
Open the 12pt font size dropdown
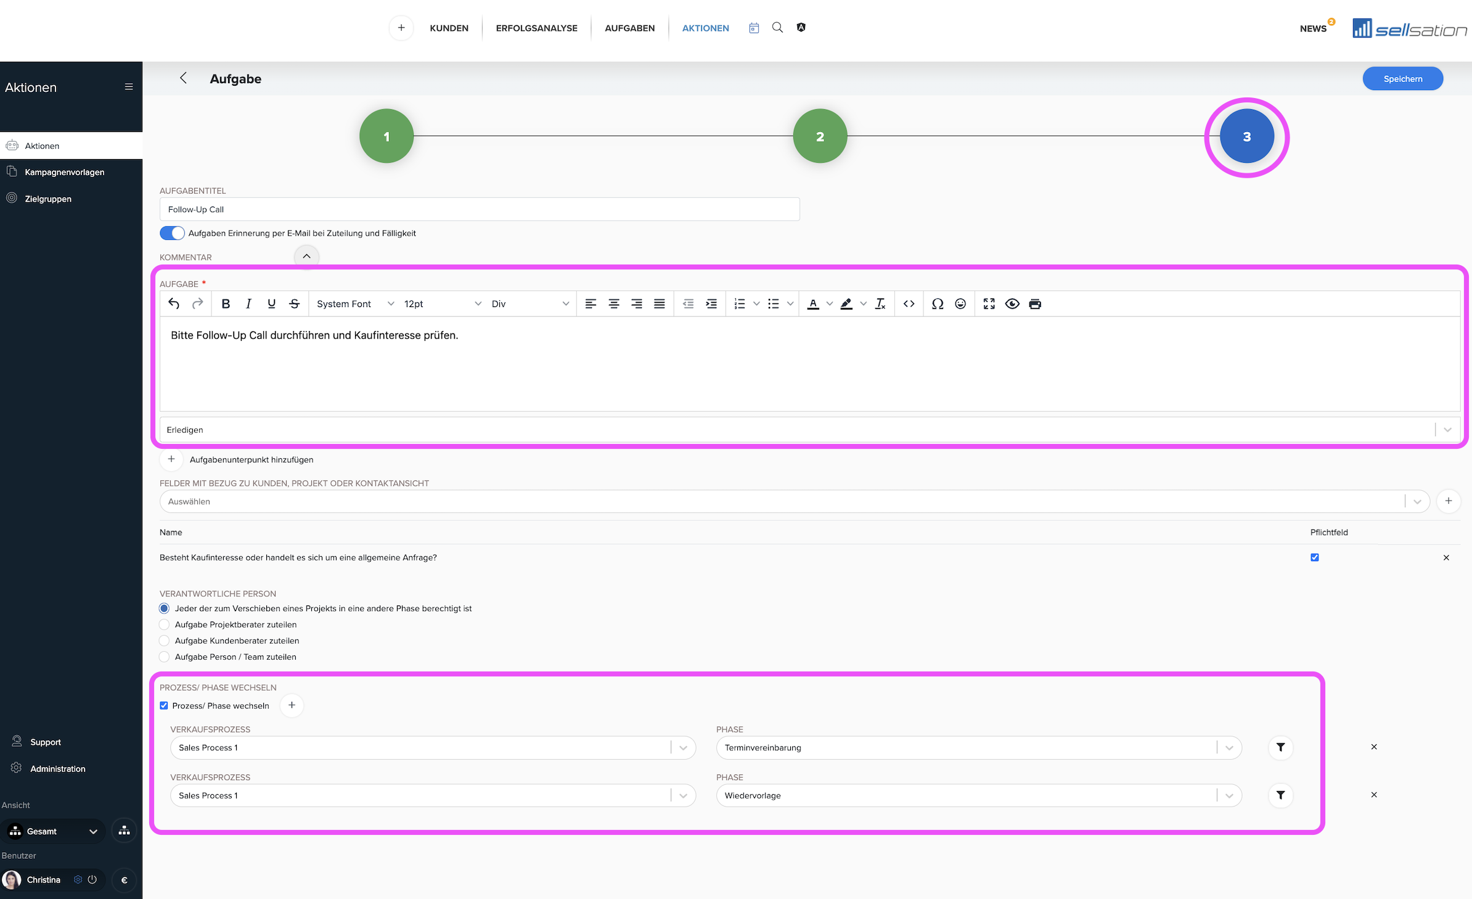pyautogui.click(x=442, y=304)
